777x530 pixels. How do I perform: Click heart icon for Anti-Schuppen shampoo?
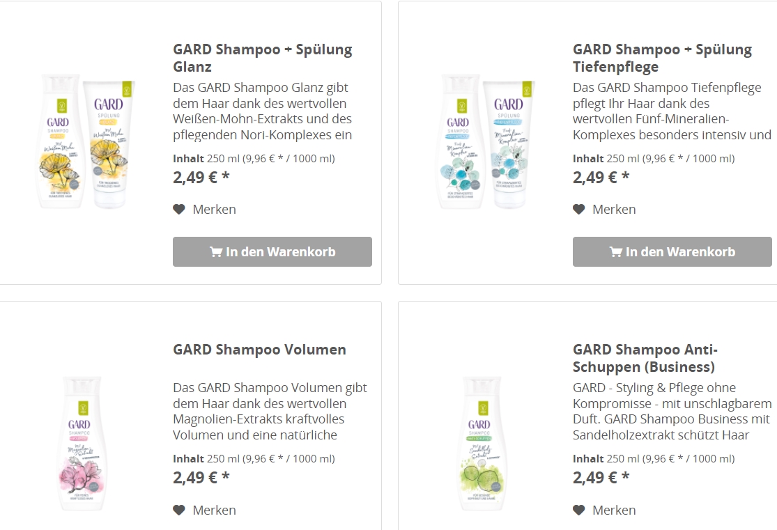[x=578, y=510]
